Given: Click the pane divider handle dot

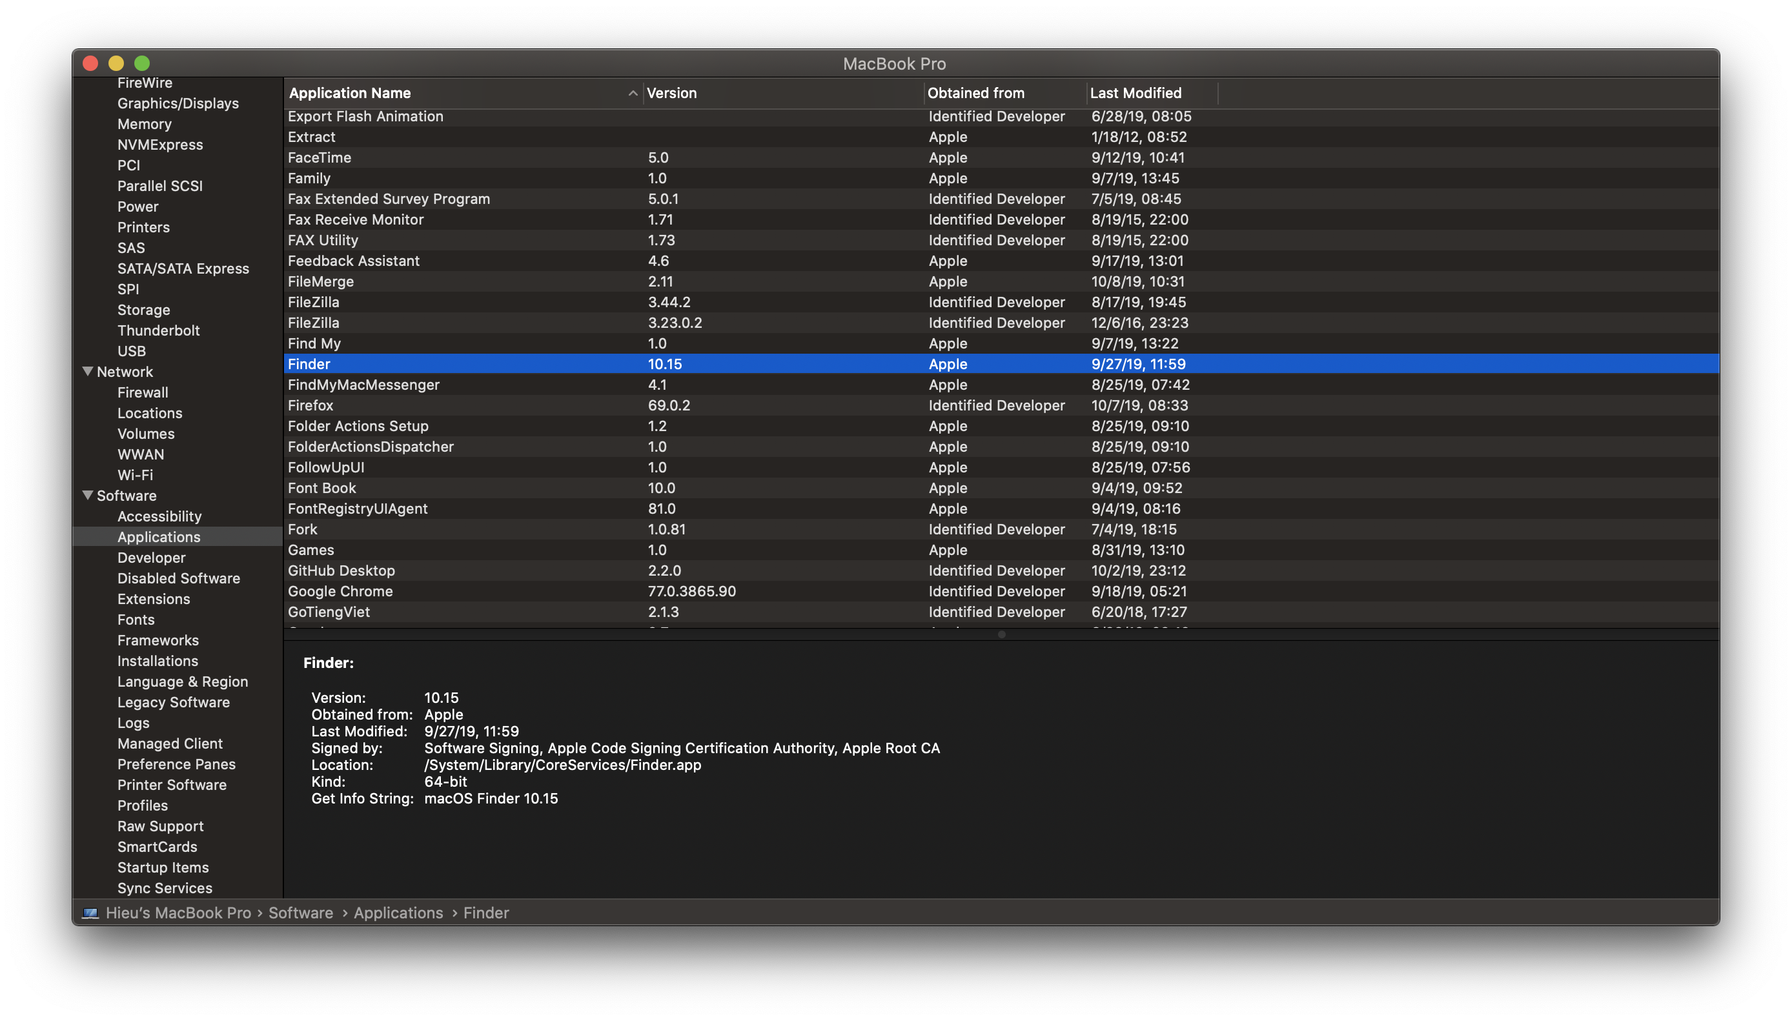Looking at the screenshot, I should click(1001, 634).
